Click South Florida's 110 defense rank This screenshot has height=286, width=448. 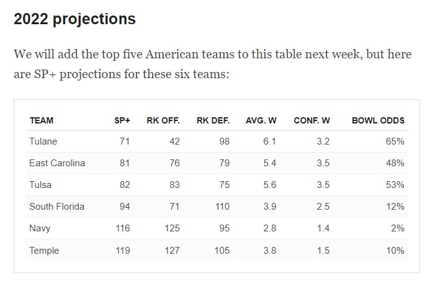pos(222,207)
